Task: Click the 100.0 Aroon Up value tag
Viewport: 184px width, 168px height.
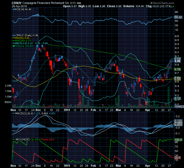Action: click(178, 140)
